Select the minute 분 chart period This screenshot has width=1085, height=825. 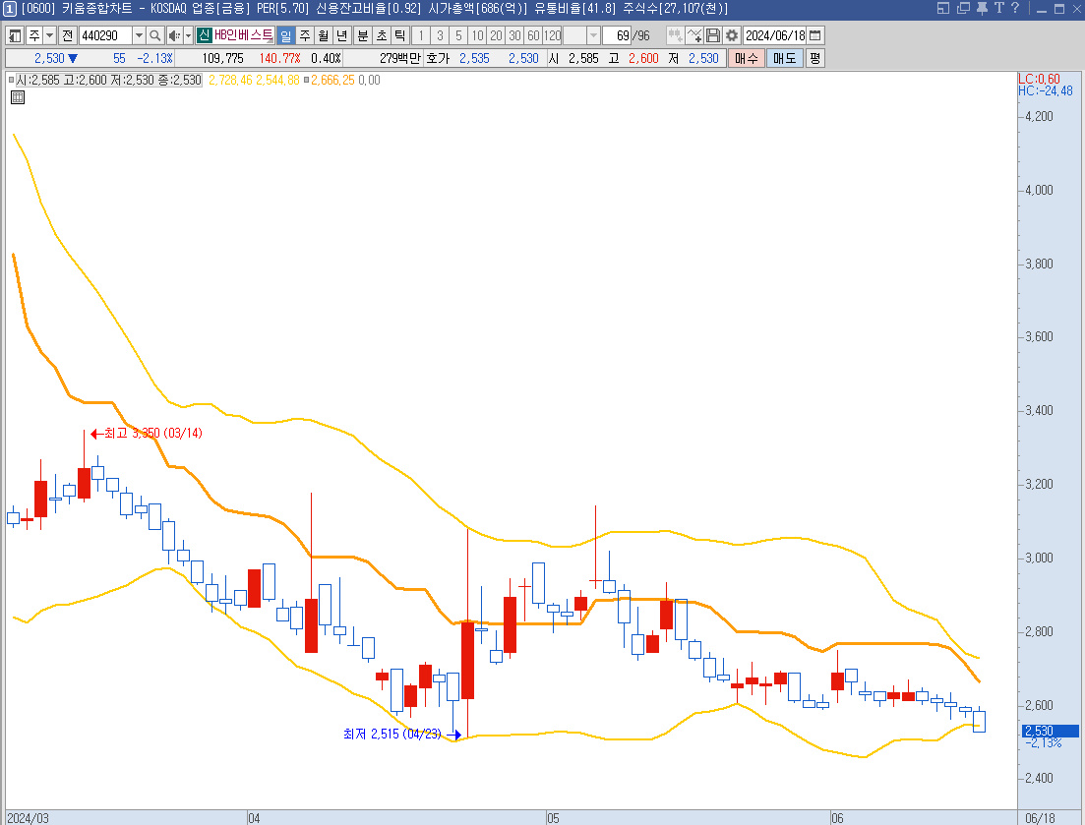[x=363, y=35]
